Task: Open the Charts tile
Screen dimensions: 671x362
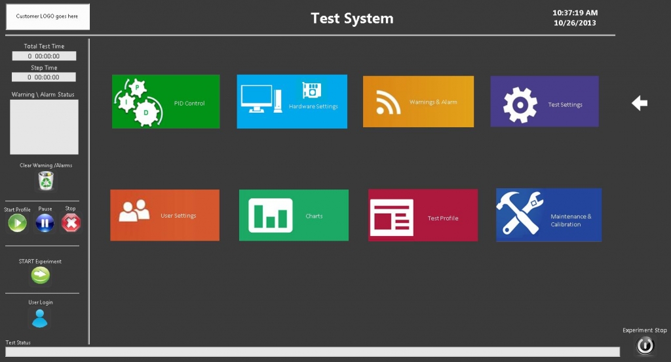Action: pyautogui.click(x=294, y=215)
